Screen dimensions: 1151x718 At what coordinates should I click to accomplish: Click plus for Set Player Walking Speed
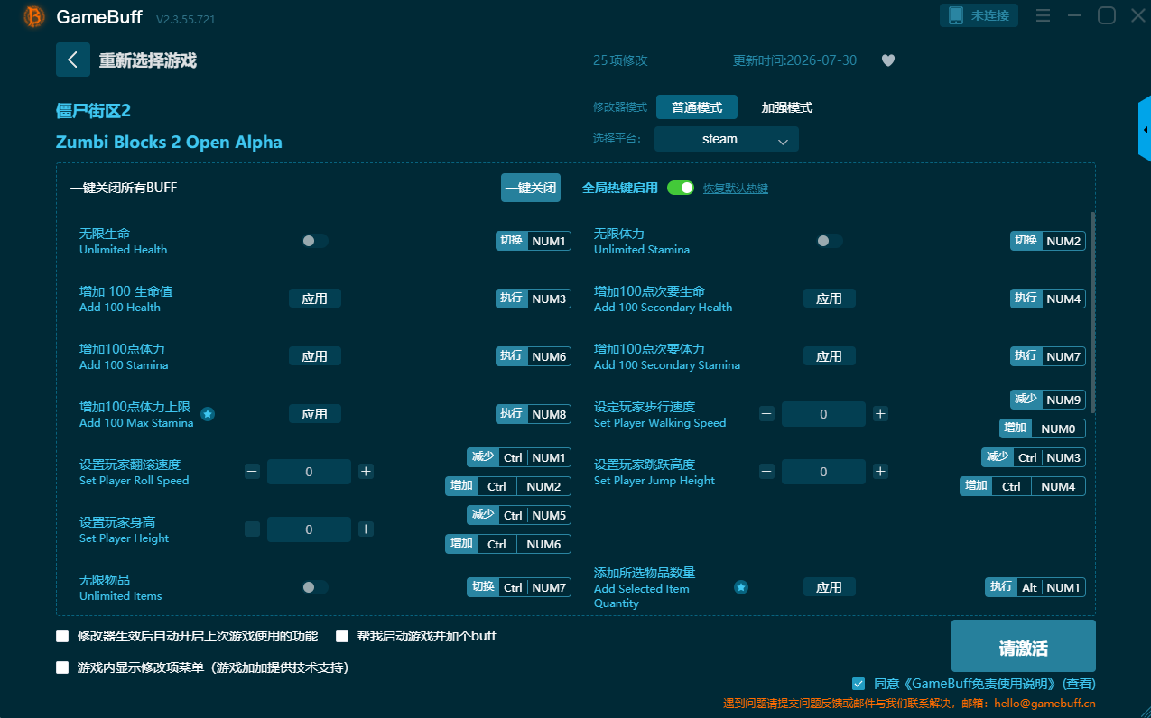880,414
